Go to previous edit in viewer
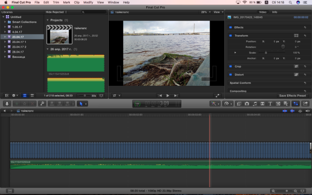This screenshot has height=195, width=312. click(x=160, y=96)
